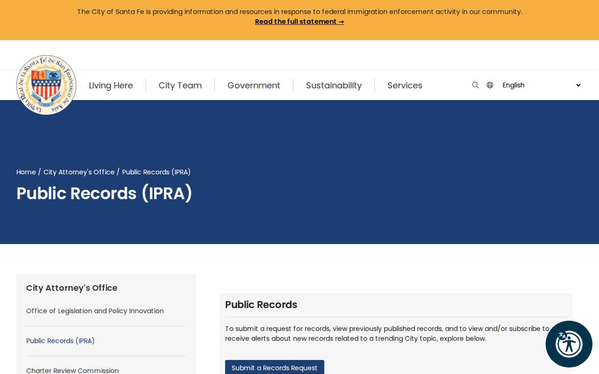The image size is (599, 374).
Task: Open the Government menu
Action: [x=254, y=86]
